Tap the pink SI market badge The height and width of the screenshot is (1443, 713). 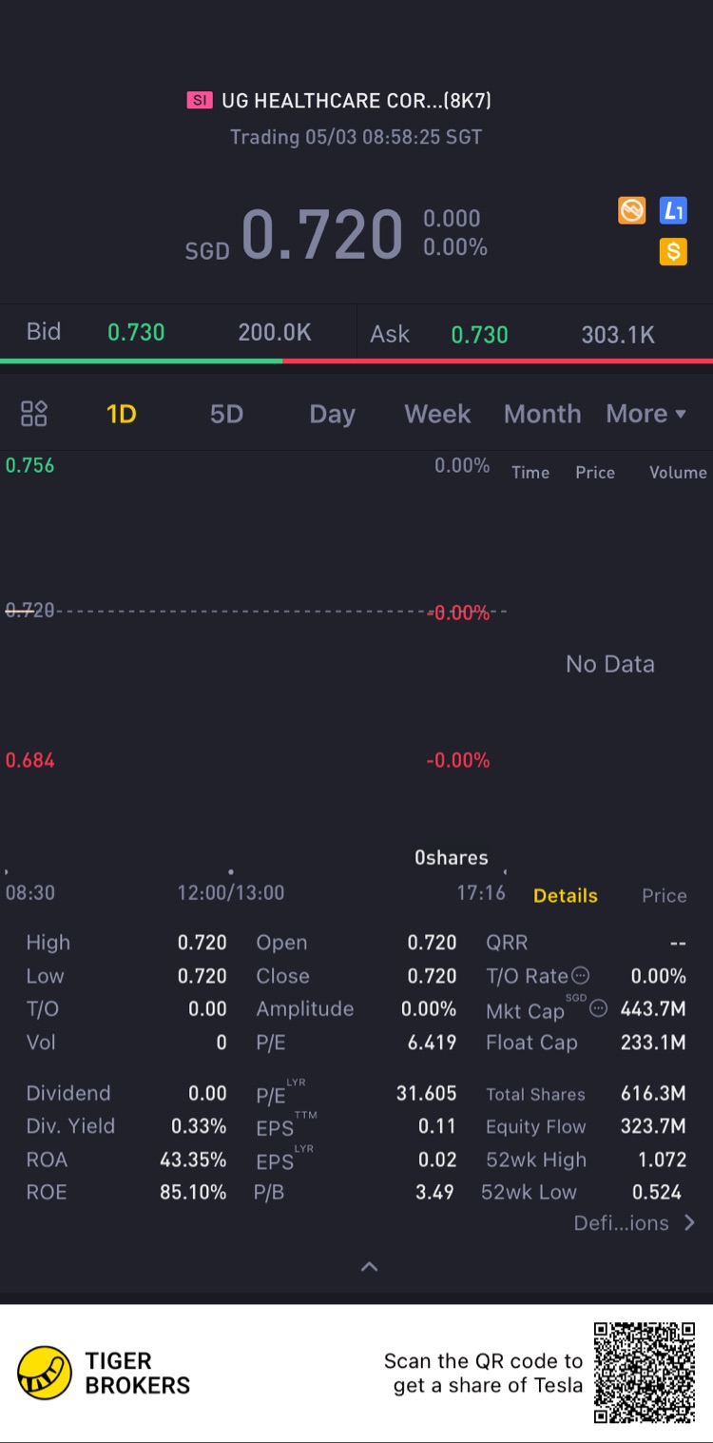(200, 100)
